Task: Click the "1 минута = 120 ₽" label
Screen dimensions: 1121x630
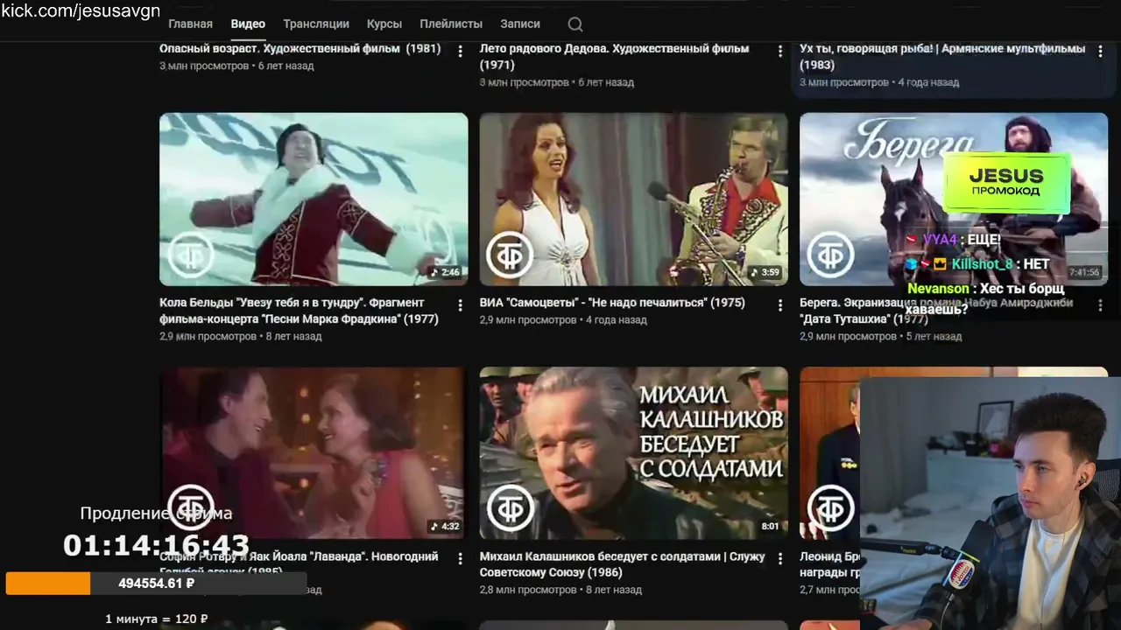Action: (156, 619)
